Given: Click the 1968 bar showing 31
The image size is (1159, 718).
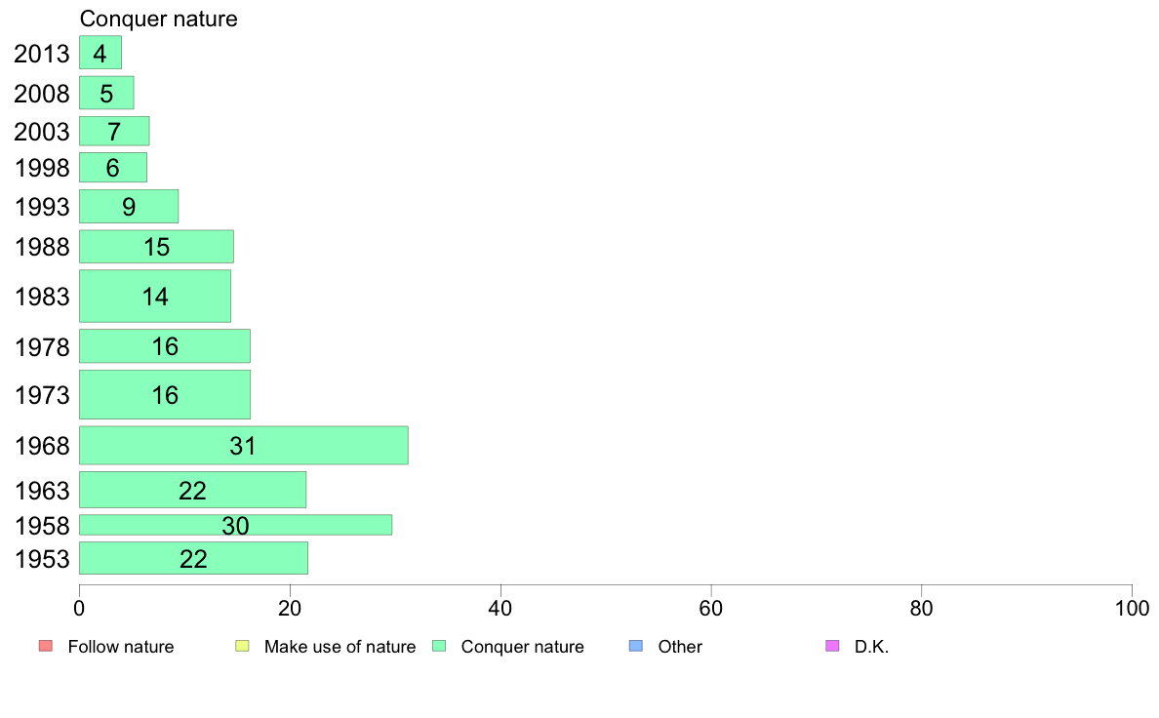Looking at the screenshot, I should [243, 446].
